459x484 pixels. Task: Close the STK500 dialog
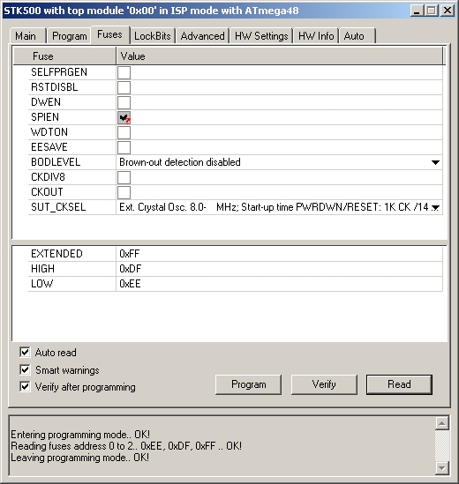pyautogui.click(x=448, y=11)
